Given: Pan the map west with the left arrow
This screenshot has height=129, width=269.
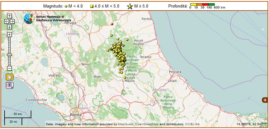Looking at the screenshot, I should pos(7,21).
